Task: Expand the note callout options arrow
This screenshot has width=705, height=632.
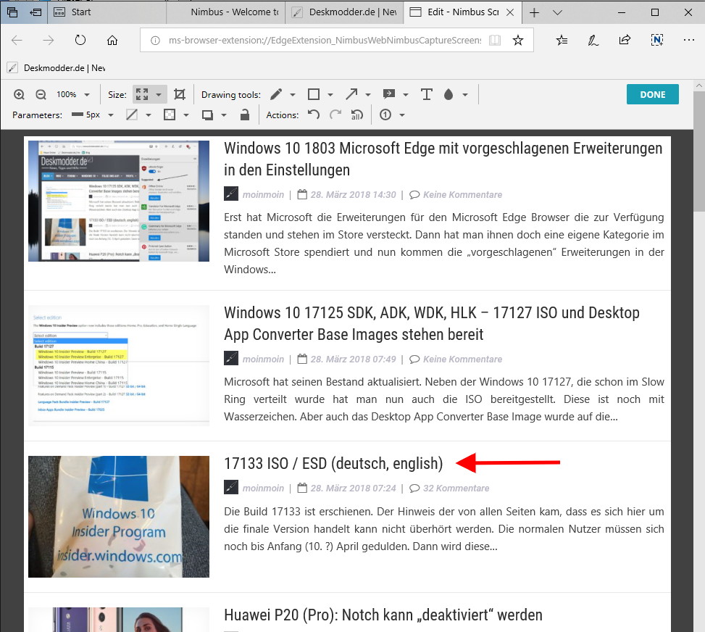Action: tap(406, 95)
